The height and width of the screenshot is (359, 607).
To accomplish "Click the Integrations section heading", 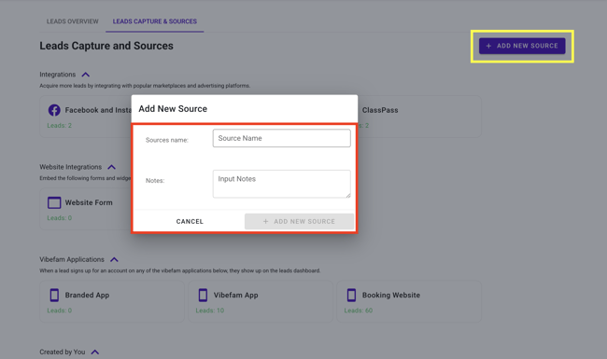I will [58, 75].
